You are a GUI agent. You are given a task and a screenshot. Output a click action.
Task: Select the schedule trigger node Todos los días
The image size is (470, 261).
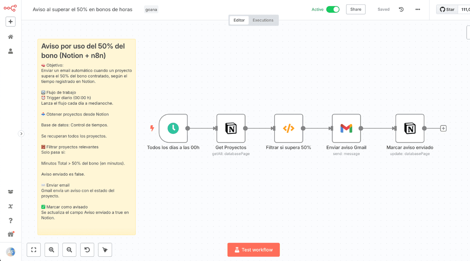click(x=173, y=128)
